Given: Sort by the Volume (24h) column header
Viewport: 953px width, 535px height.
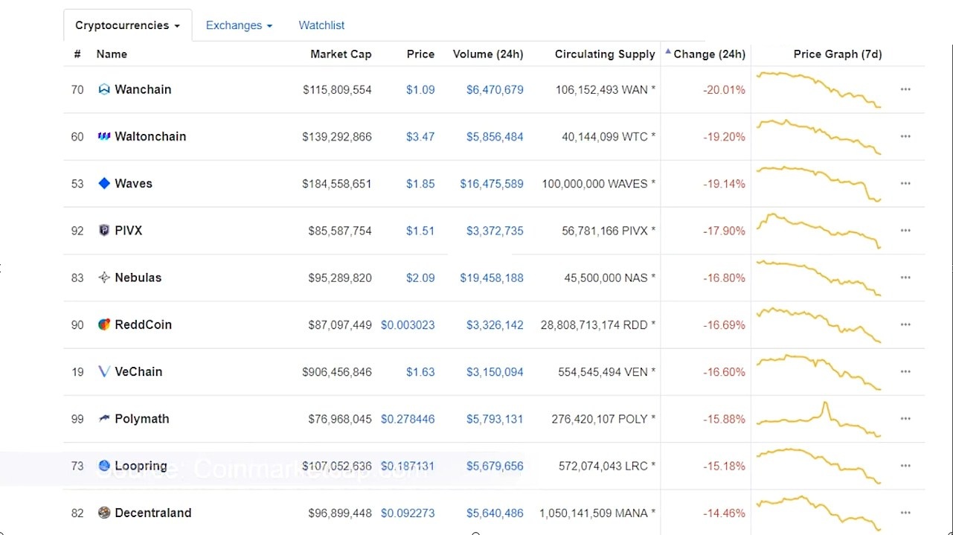Looking at the screenshot, I should pyautogui.click(x=488, y=54).
